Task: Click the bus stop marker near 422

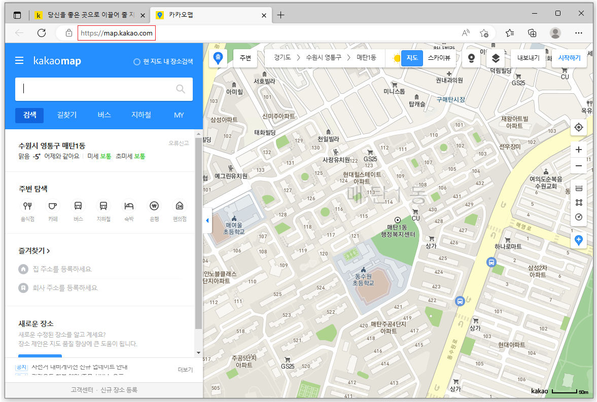Action: (460, 301)
